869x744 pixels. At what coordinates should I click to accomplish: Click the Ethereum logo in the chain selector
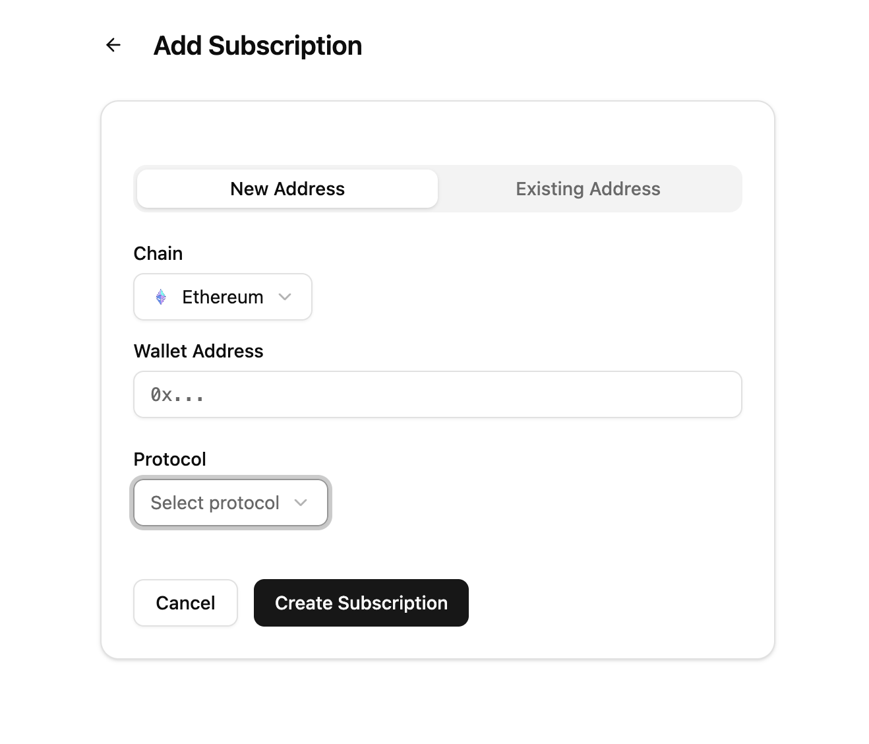click(x=160, y=297)
